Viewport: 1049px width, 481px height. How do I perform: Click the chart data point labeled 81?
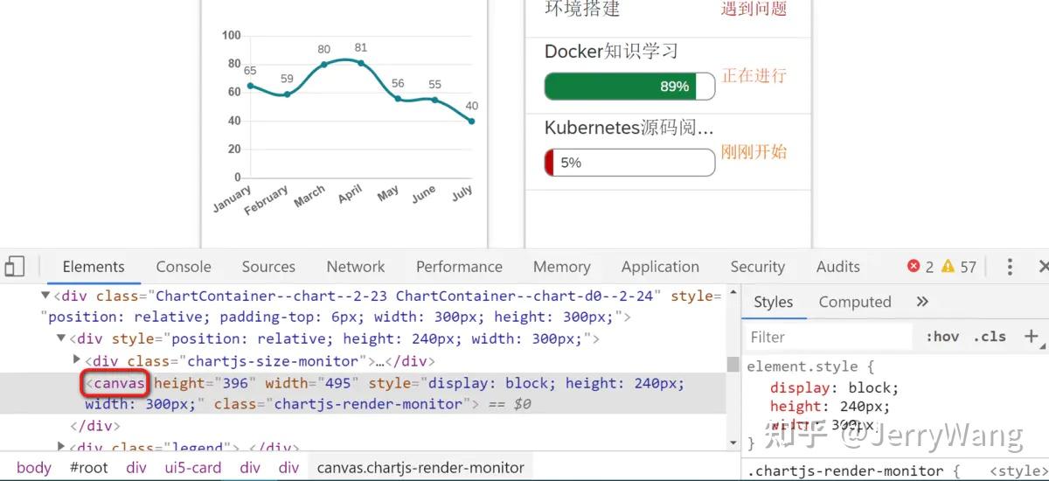tap(361, 63)
